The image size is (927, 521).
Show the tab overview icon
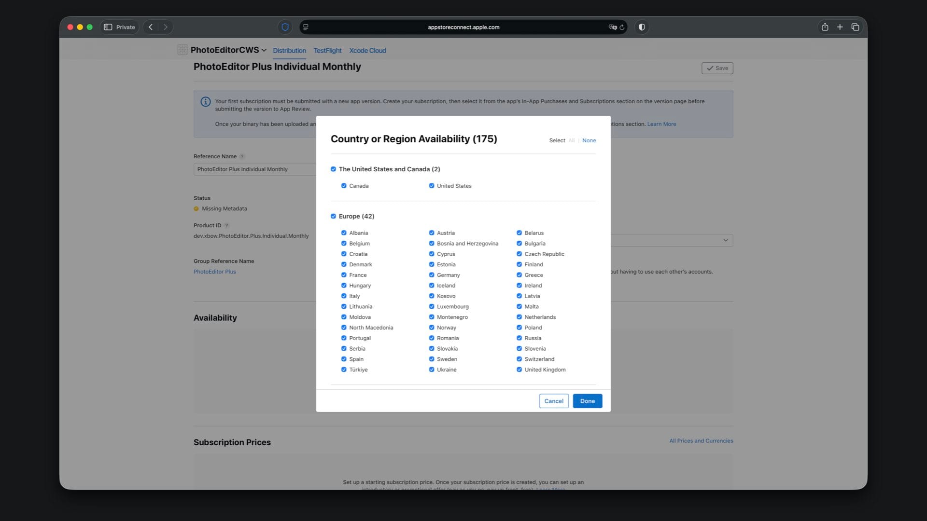855,27
